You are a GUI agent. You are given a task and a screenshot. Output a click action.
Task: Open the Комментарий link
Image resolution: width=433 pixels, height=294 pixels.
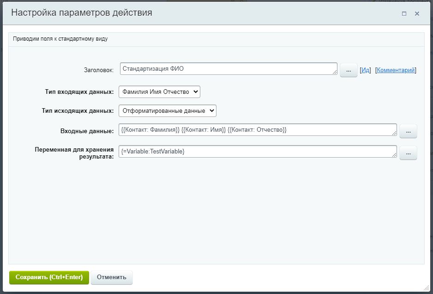coord(395,69)
